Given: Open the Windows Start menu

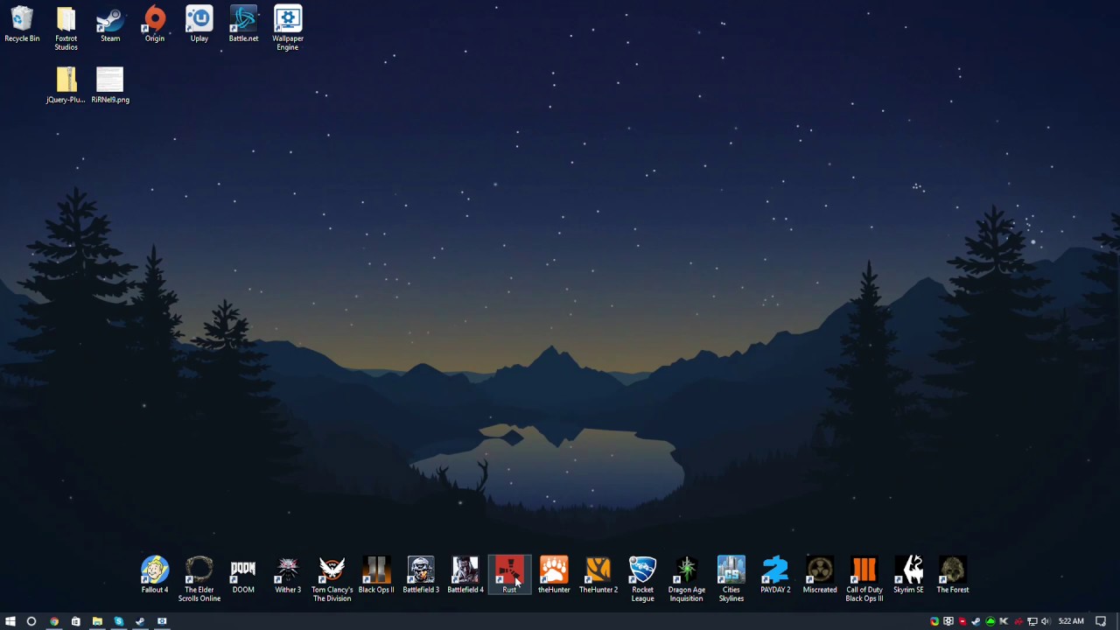Looking at the screenshot, I should tap(10, 621).
